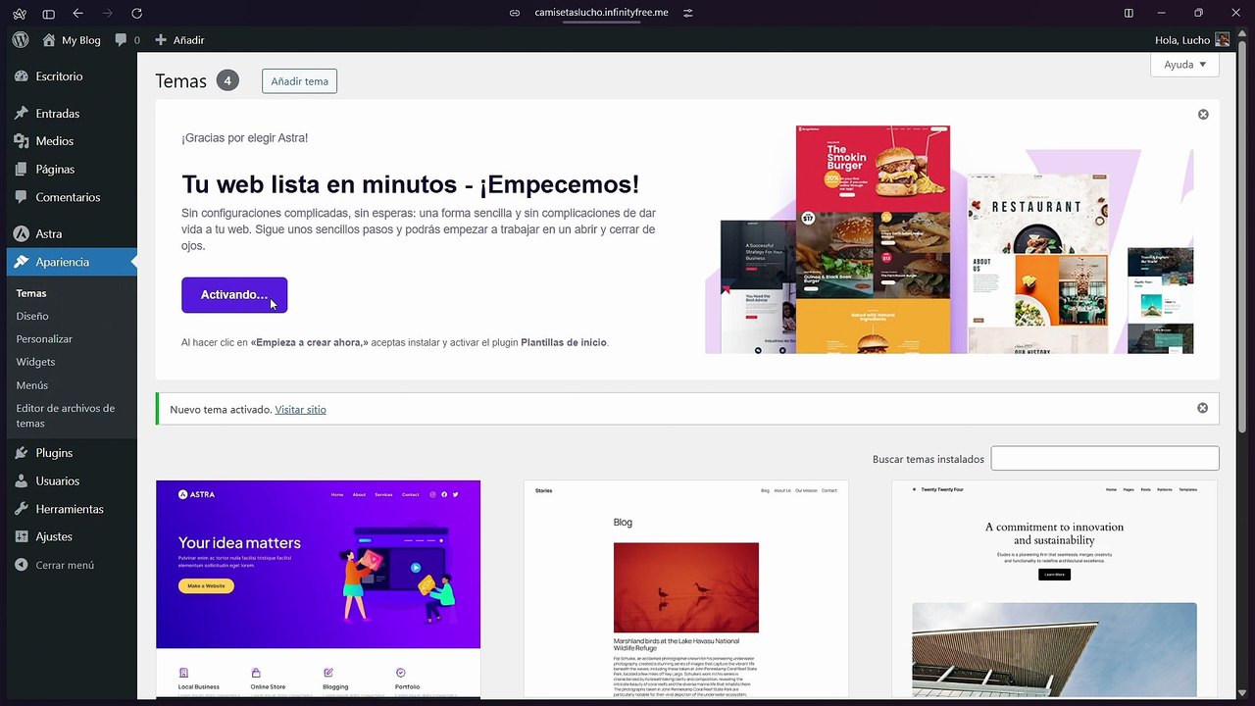Follow the Visitar sitio link
1255x706 pixels.
click(300, 410)
